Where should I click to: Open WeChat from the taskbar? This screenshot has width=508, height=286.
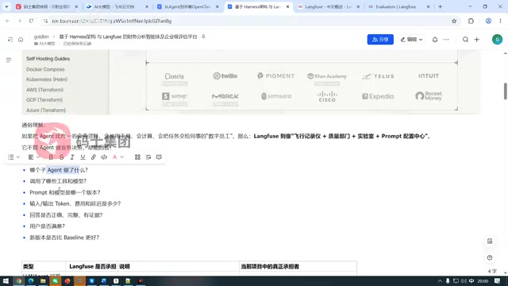coord(55,281)
